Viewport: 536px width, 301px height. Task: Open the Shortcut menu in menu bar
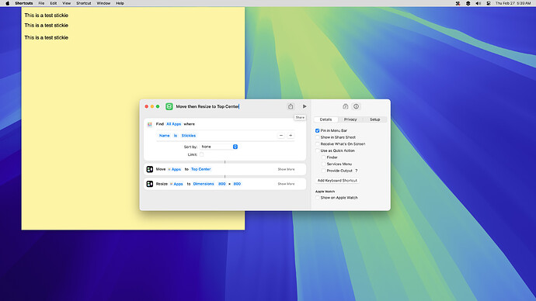[83, 3]
